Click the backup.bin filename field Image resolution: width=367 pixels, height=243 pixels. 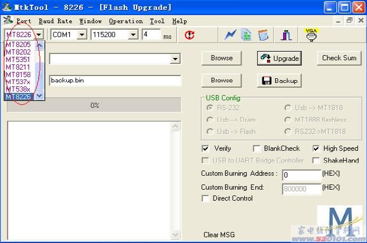click(x=115, y=81)
